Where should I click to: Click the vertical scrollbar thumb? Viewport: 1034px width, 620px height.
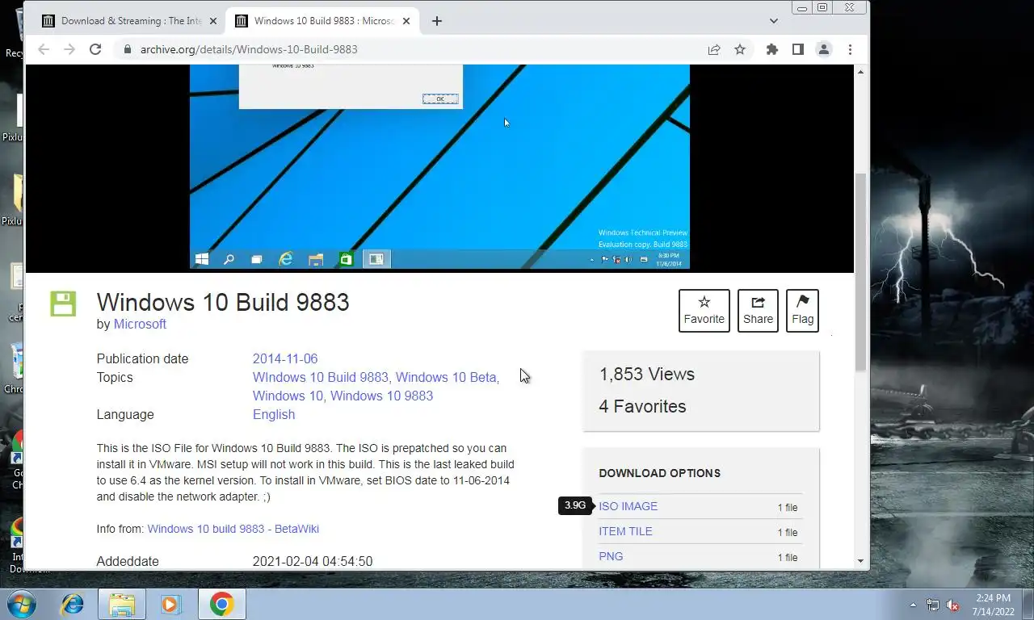pyautogui.click(x=860, y=271)
